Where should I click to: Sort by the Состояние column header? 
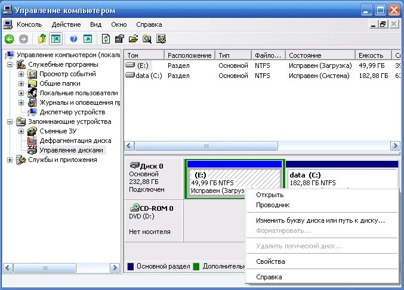(x=320, y=55)
